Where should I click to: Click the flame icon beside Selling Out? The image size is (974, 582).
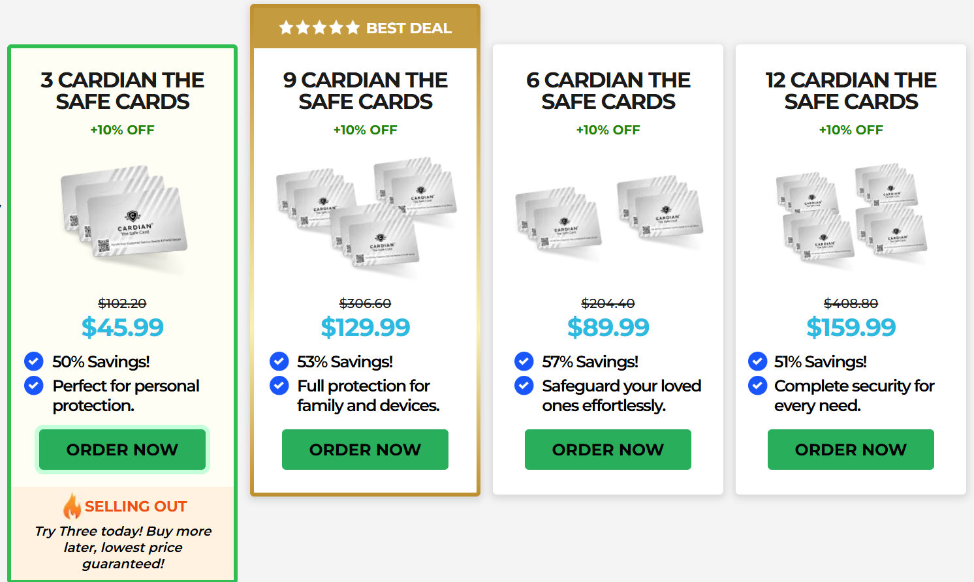pos(72,506)
